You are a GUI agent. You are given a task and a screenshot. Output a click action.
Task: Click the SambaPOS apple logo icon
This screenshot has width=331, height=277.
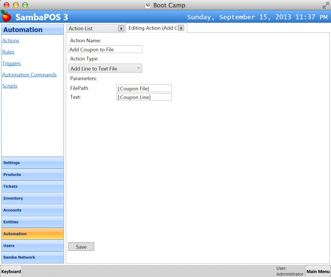[x=6, y=17]
